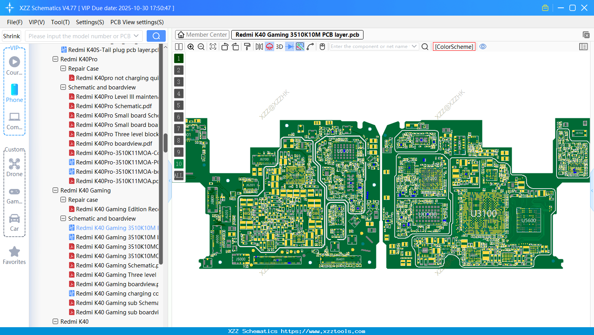
Task: Click the mouse settings icon on toolbar
Action: [322, 46]
